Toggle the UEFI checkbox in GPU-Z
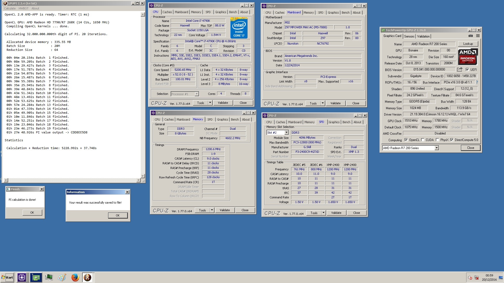The image size is (504, 283). tap(467, 70)
